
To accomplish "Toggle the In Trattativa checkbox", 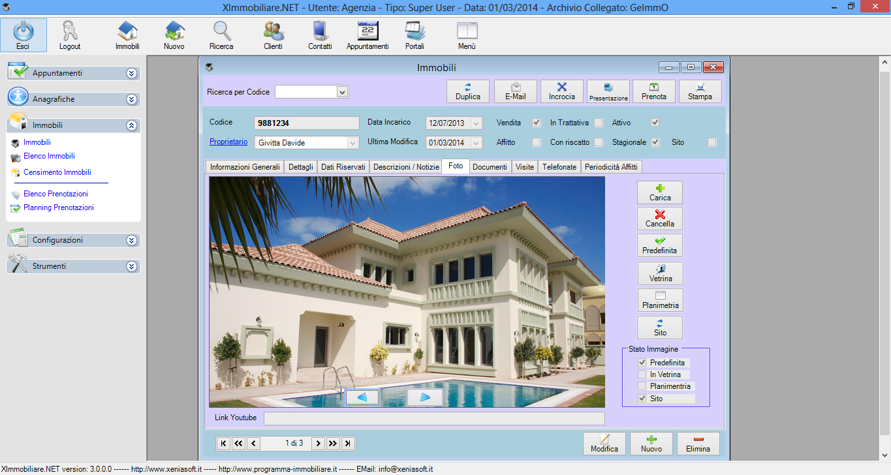I will 598,123.
